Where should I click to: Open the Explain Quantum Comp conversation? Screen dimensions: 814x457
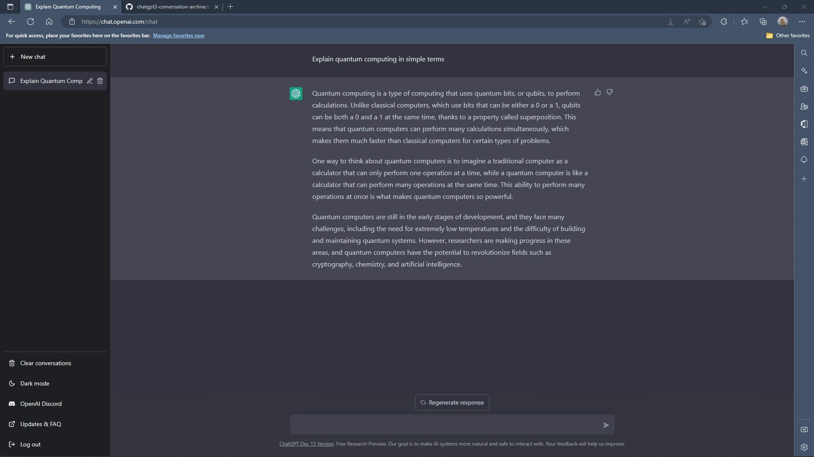coord(51,80)
